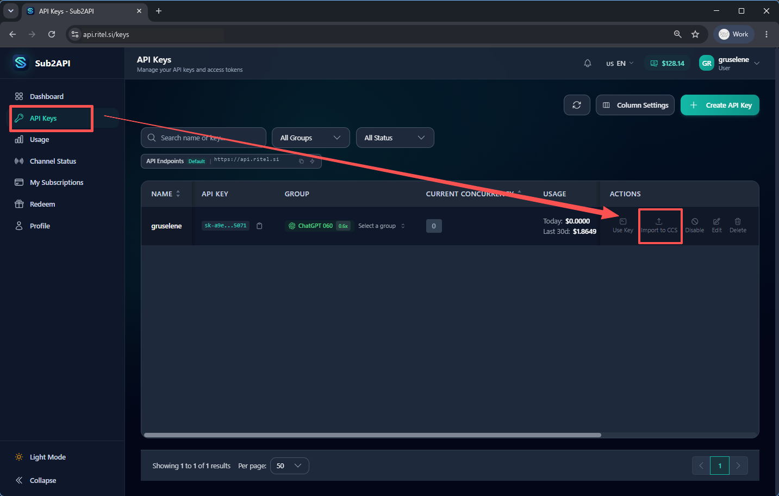Open the EN language selector
Viewport: 779px width, 496px height.
click(x=620, y=63)
